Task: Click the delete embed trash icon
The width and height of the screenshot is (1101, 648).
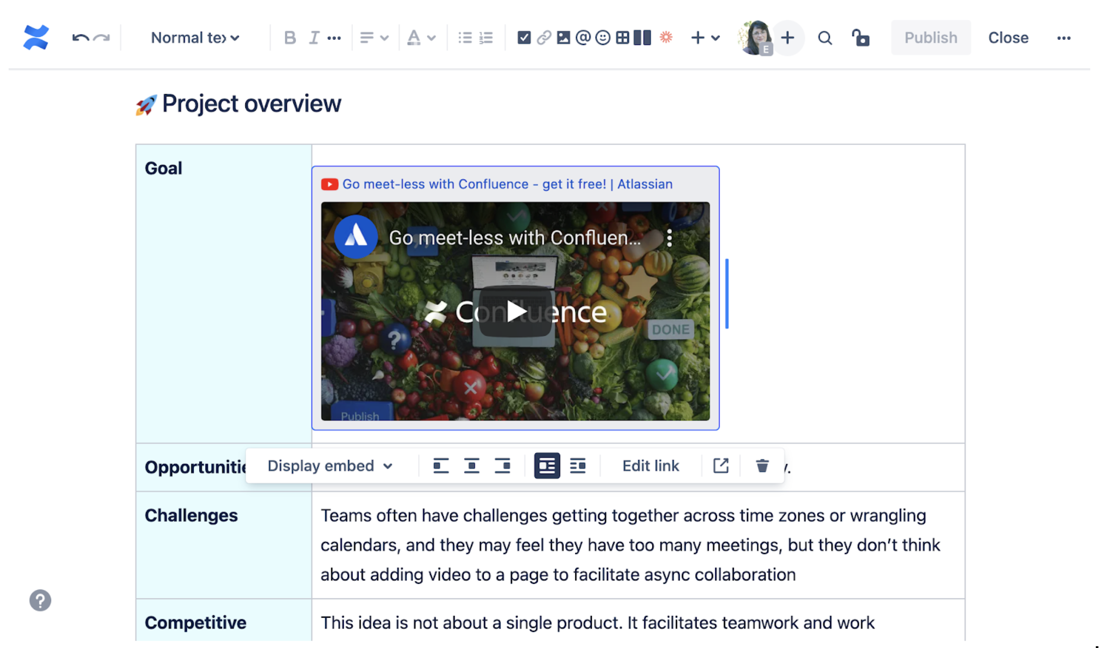Action: point(762,465)
